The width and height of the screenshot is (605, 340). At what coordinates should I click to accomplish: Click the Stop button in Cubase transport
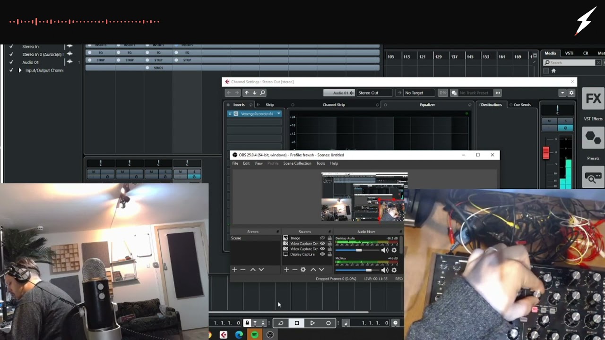[x=296, y=323]
